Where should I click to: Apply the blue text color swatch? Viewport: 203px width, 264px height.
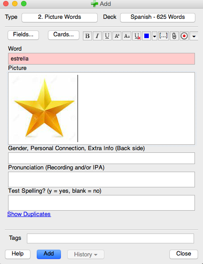tap(147, 36)
